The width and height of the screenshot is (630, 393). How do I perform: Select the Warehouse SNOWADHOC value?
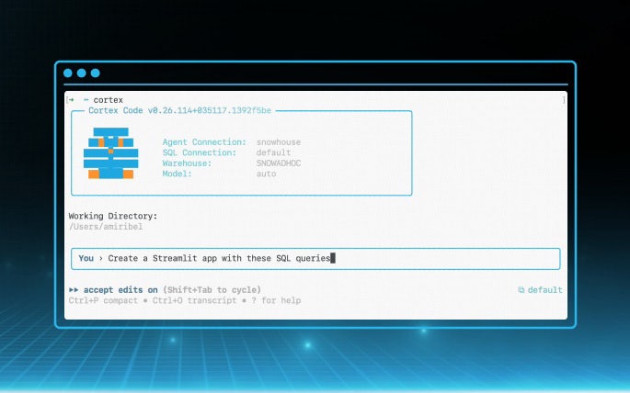[x=279, y=163]
